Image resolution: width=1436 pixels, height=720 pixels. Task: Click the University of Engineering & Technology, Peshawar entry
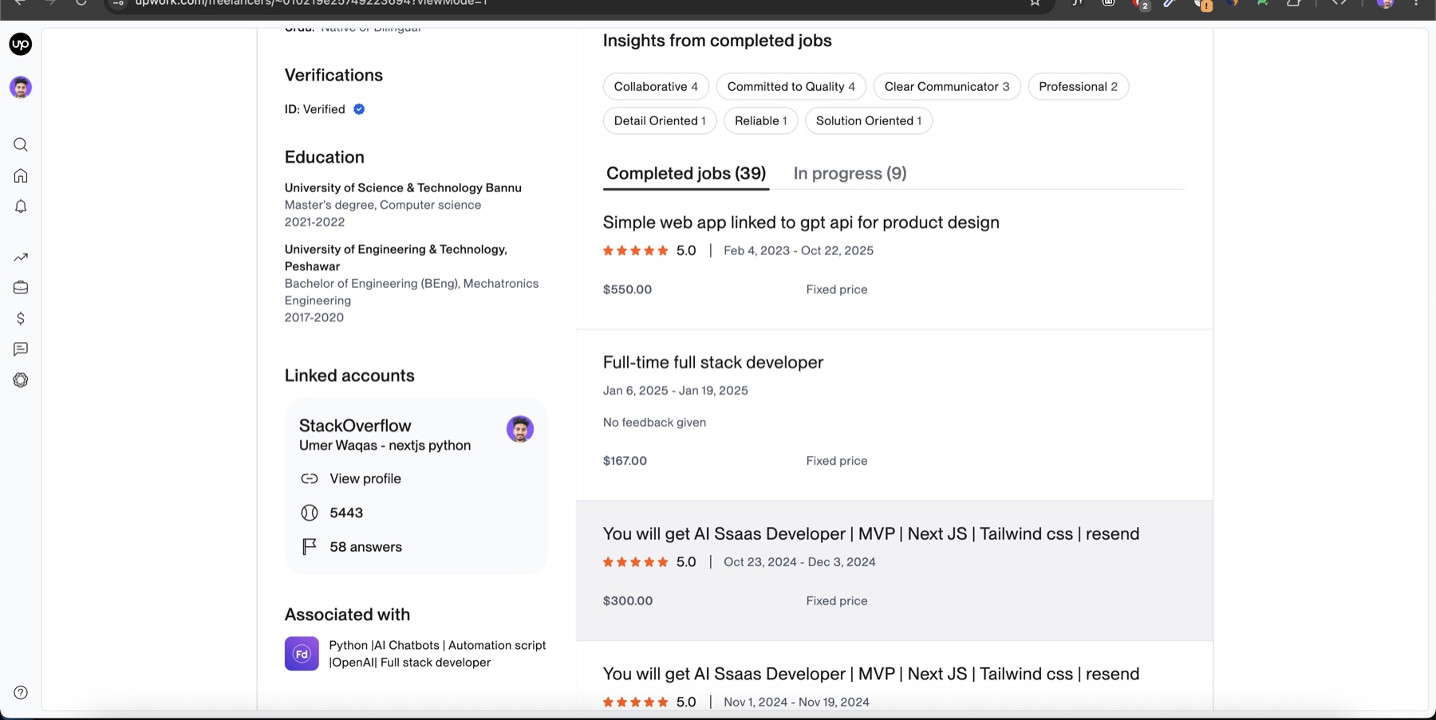[x=396, y=258]
